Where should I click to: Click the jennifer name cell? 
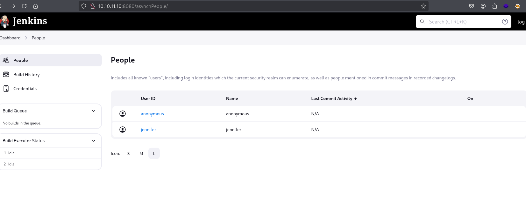coord(233,130)
